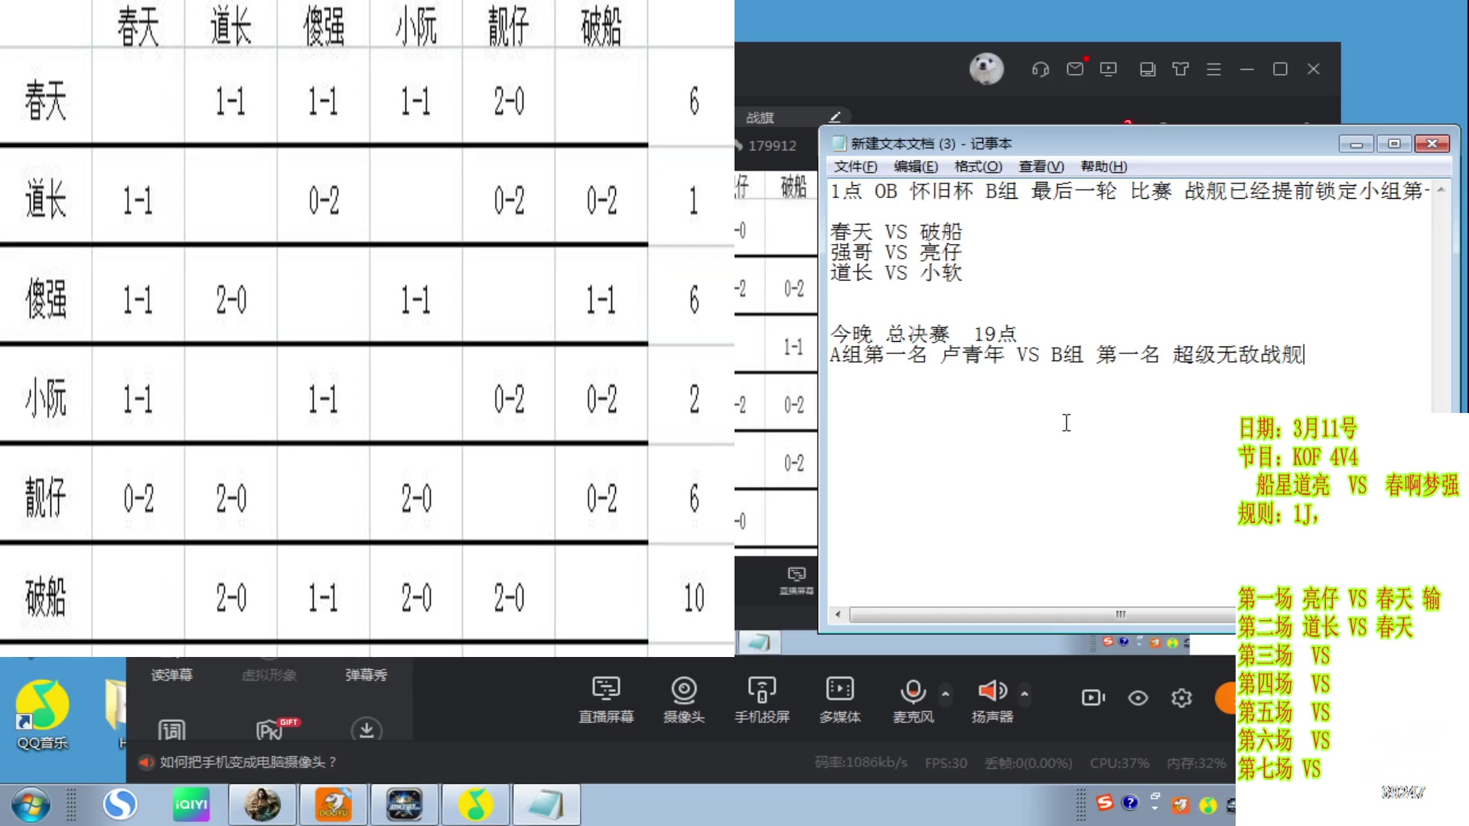The width and height of the screenshot is (1469, 826).
Task: Click the line 道长 VS 小软 in Notepad
Action: tap(896, 272)
